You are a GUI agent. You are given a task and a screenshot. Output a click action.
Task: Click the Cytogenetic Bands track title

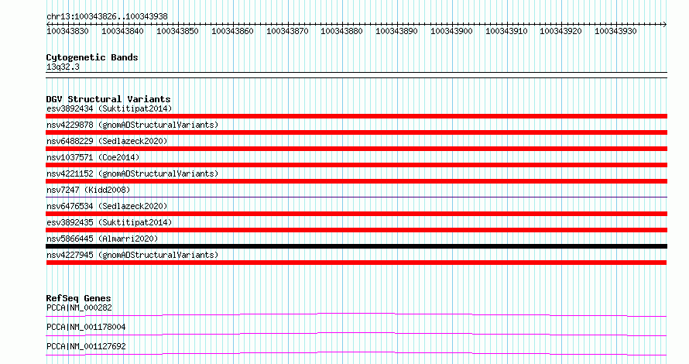(92, 57)
